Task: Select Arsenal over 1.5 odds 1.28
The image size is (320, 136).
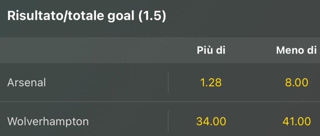Action: (211, 82)
